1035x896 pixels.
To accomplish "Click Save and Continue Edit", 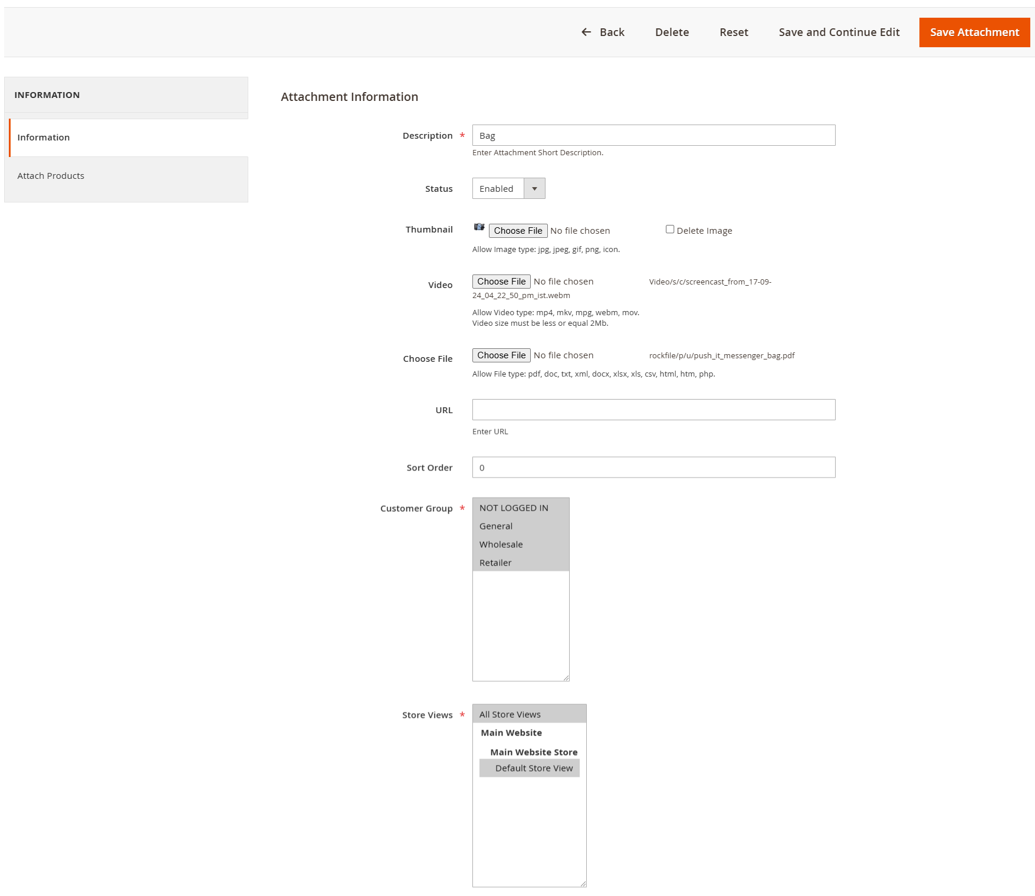I will tap(839, 32).
